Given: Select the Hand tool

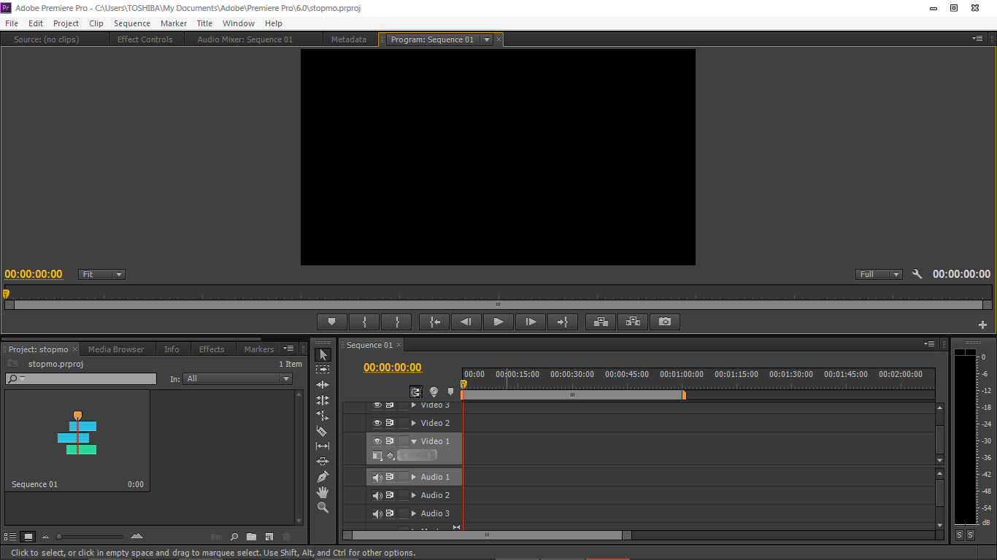Looking at the screenshot, I should tap(323, 492).
